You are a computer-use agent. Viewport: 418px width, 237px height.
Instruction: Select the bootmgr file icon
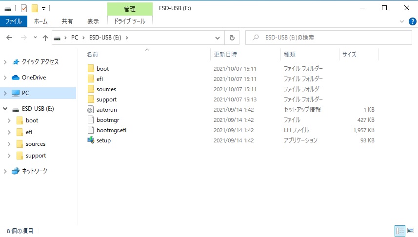click(x=91, y=120)
